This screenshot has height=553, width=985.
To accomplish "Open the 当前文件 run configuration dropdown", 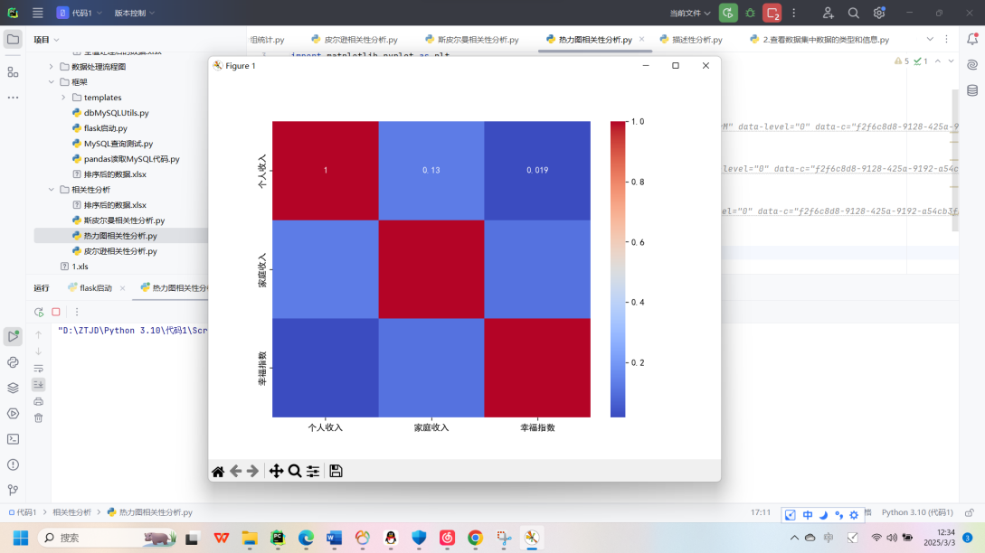I will coord(689,13).
